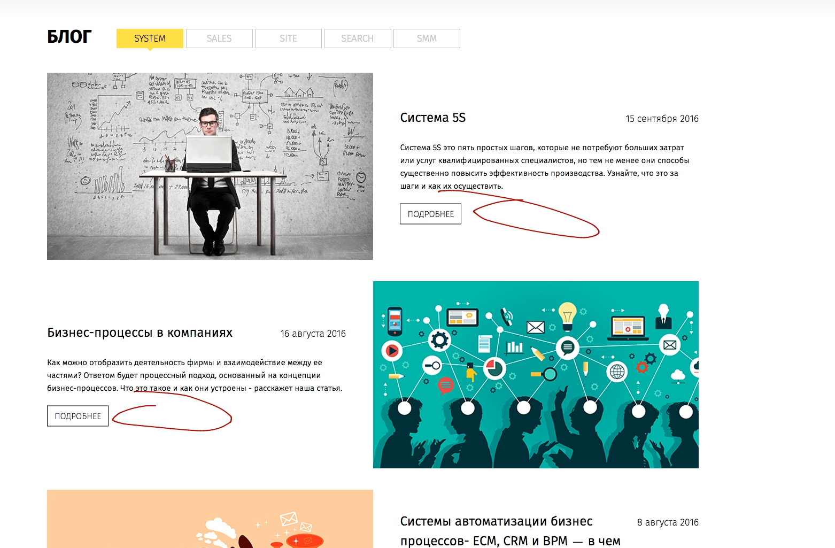The image size is (835, 548).
Task: Switch to the SEARCH tab
Action: point(357,38)
